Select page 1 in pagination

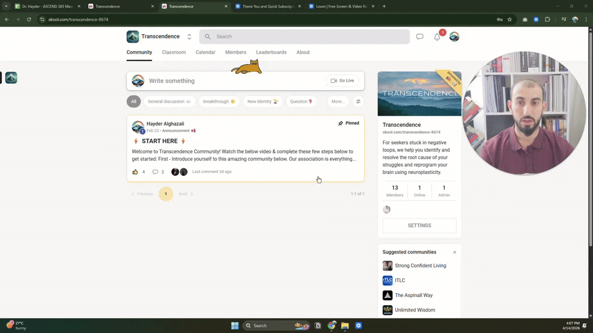click(166, 194)
